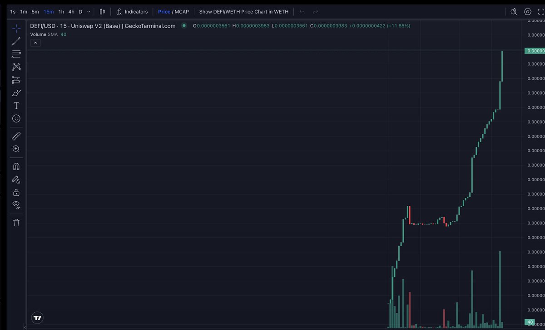Switch to the 1h timeframe
Screen dimensions: 545x330
coord(61,11)
